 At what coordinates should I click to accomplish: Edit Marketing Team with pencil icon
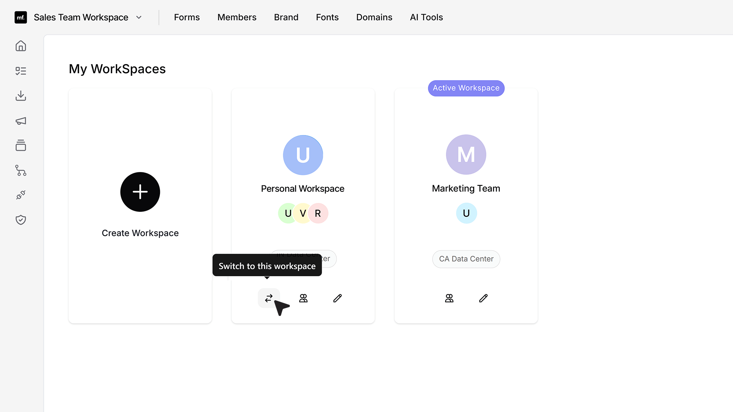point(483,298)
